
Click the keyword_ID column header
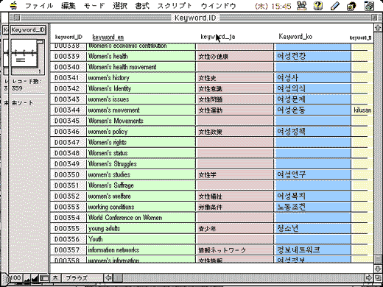point(68,37)
